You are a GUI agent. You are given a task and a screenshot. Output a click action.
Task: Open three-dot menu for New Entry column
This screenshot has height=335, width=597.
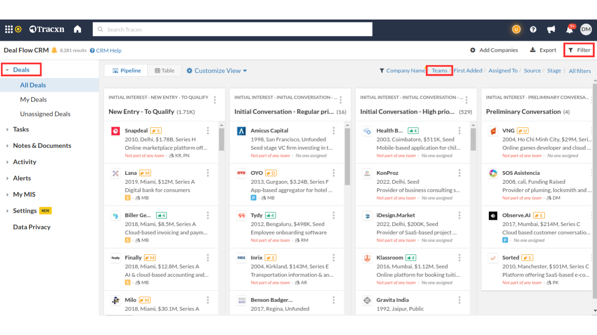(x=215, y=100)
